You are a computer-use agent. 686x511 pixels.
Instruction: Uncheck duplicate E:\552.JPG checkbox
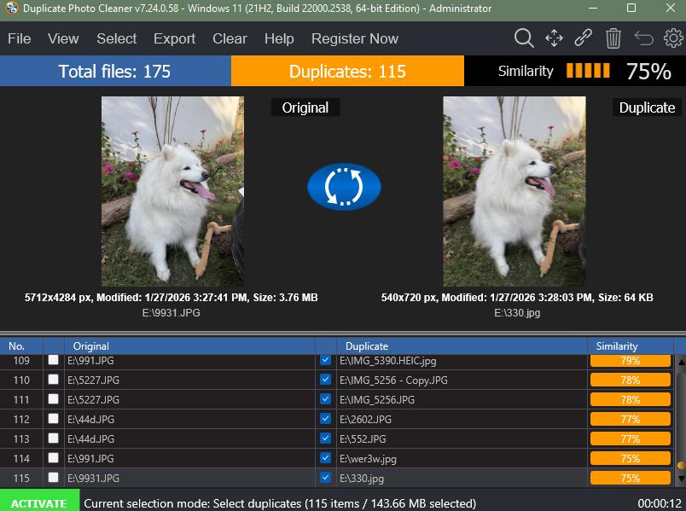(325, 438)
